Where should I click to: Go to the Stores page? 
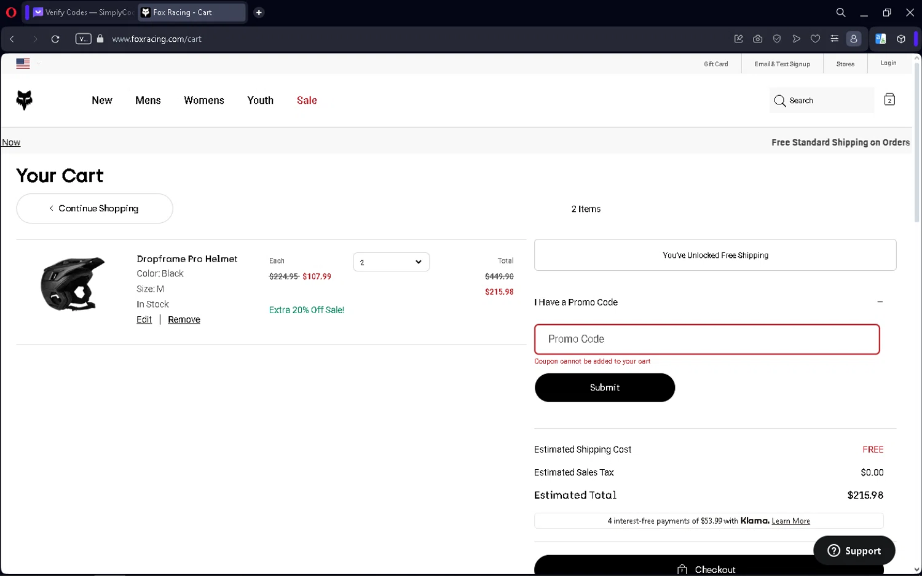(x=845, y=64)
